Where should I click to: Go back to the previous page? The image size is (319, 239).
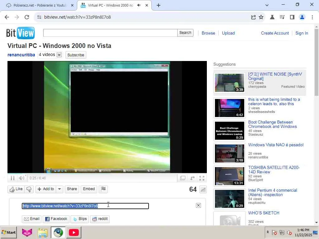tap(7, 17)
